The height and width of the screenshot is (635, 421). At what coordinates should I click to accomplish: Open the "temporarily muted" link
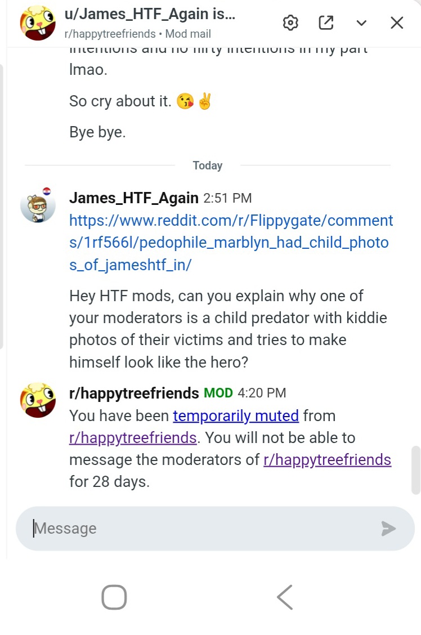236,416
